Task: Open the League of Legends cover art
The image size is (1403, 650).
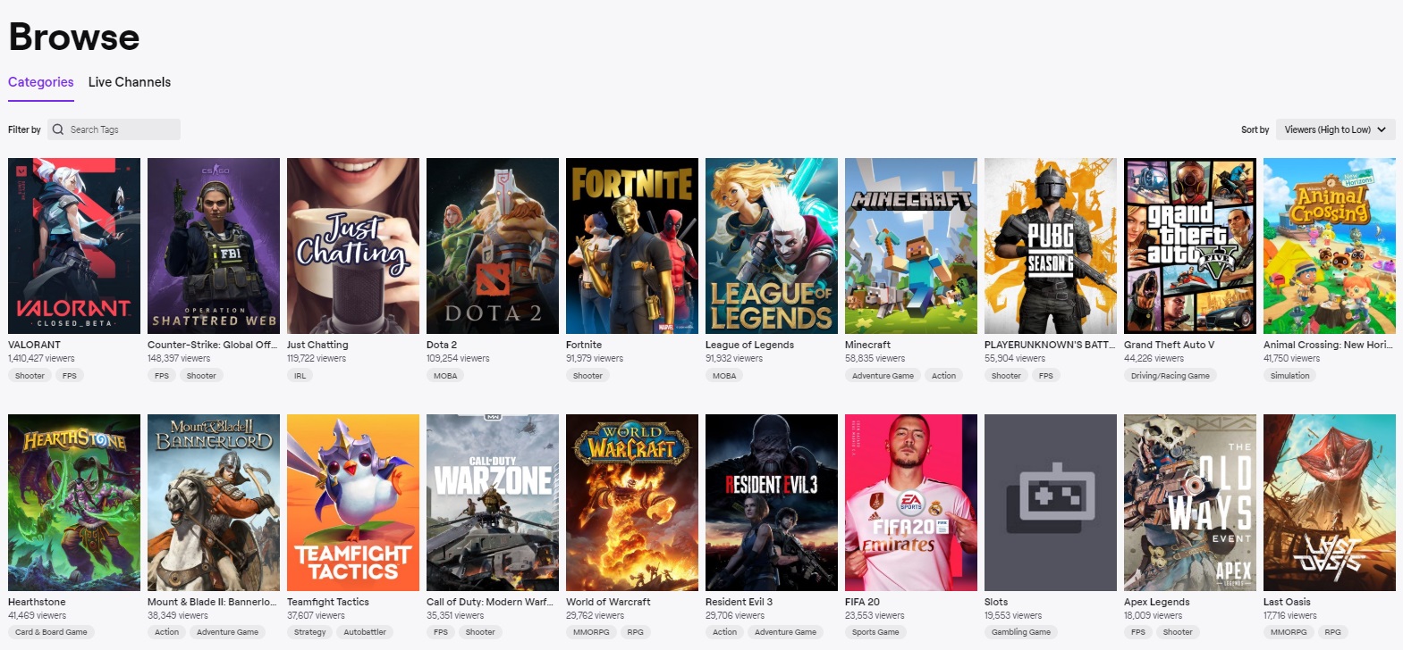Action: [772, 246]
